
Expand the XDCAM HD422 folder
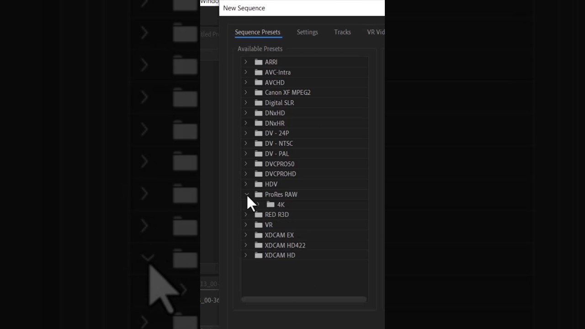click(x=245, y=245)
